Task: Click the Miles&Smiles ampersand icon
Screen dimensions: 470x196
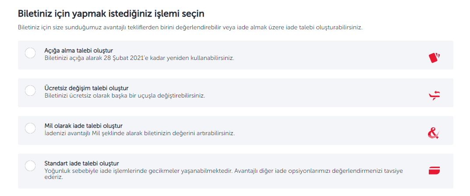Action: pyautogui.click(x=434, y=133)
